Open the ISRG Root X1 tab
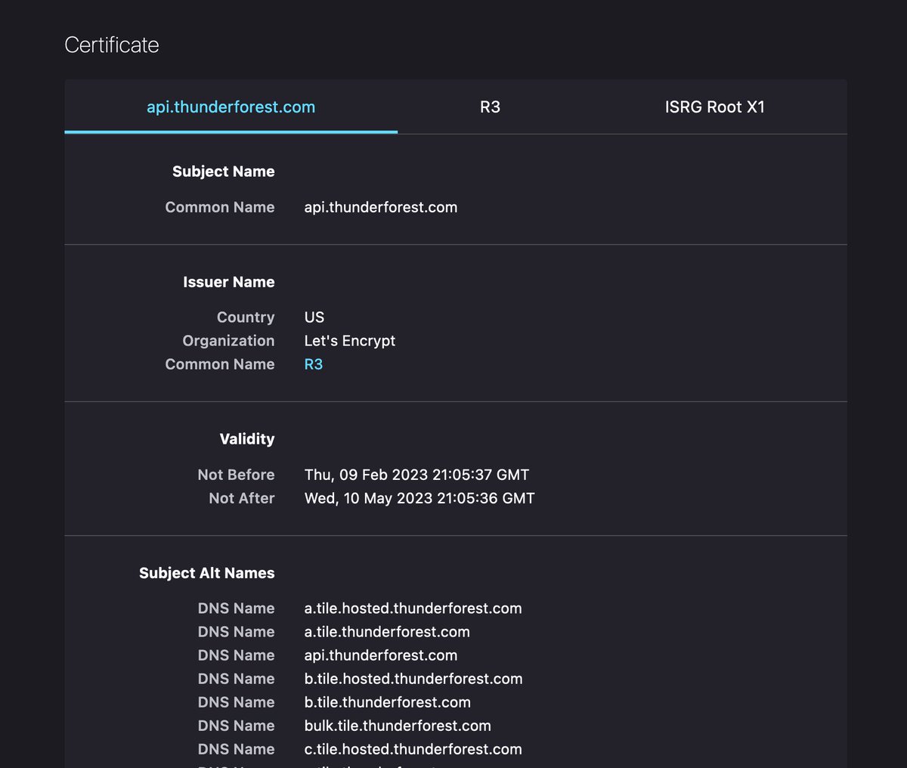 (714, 107)
